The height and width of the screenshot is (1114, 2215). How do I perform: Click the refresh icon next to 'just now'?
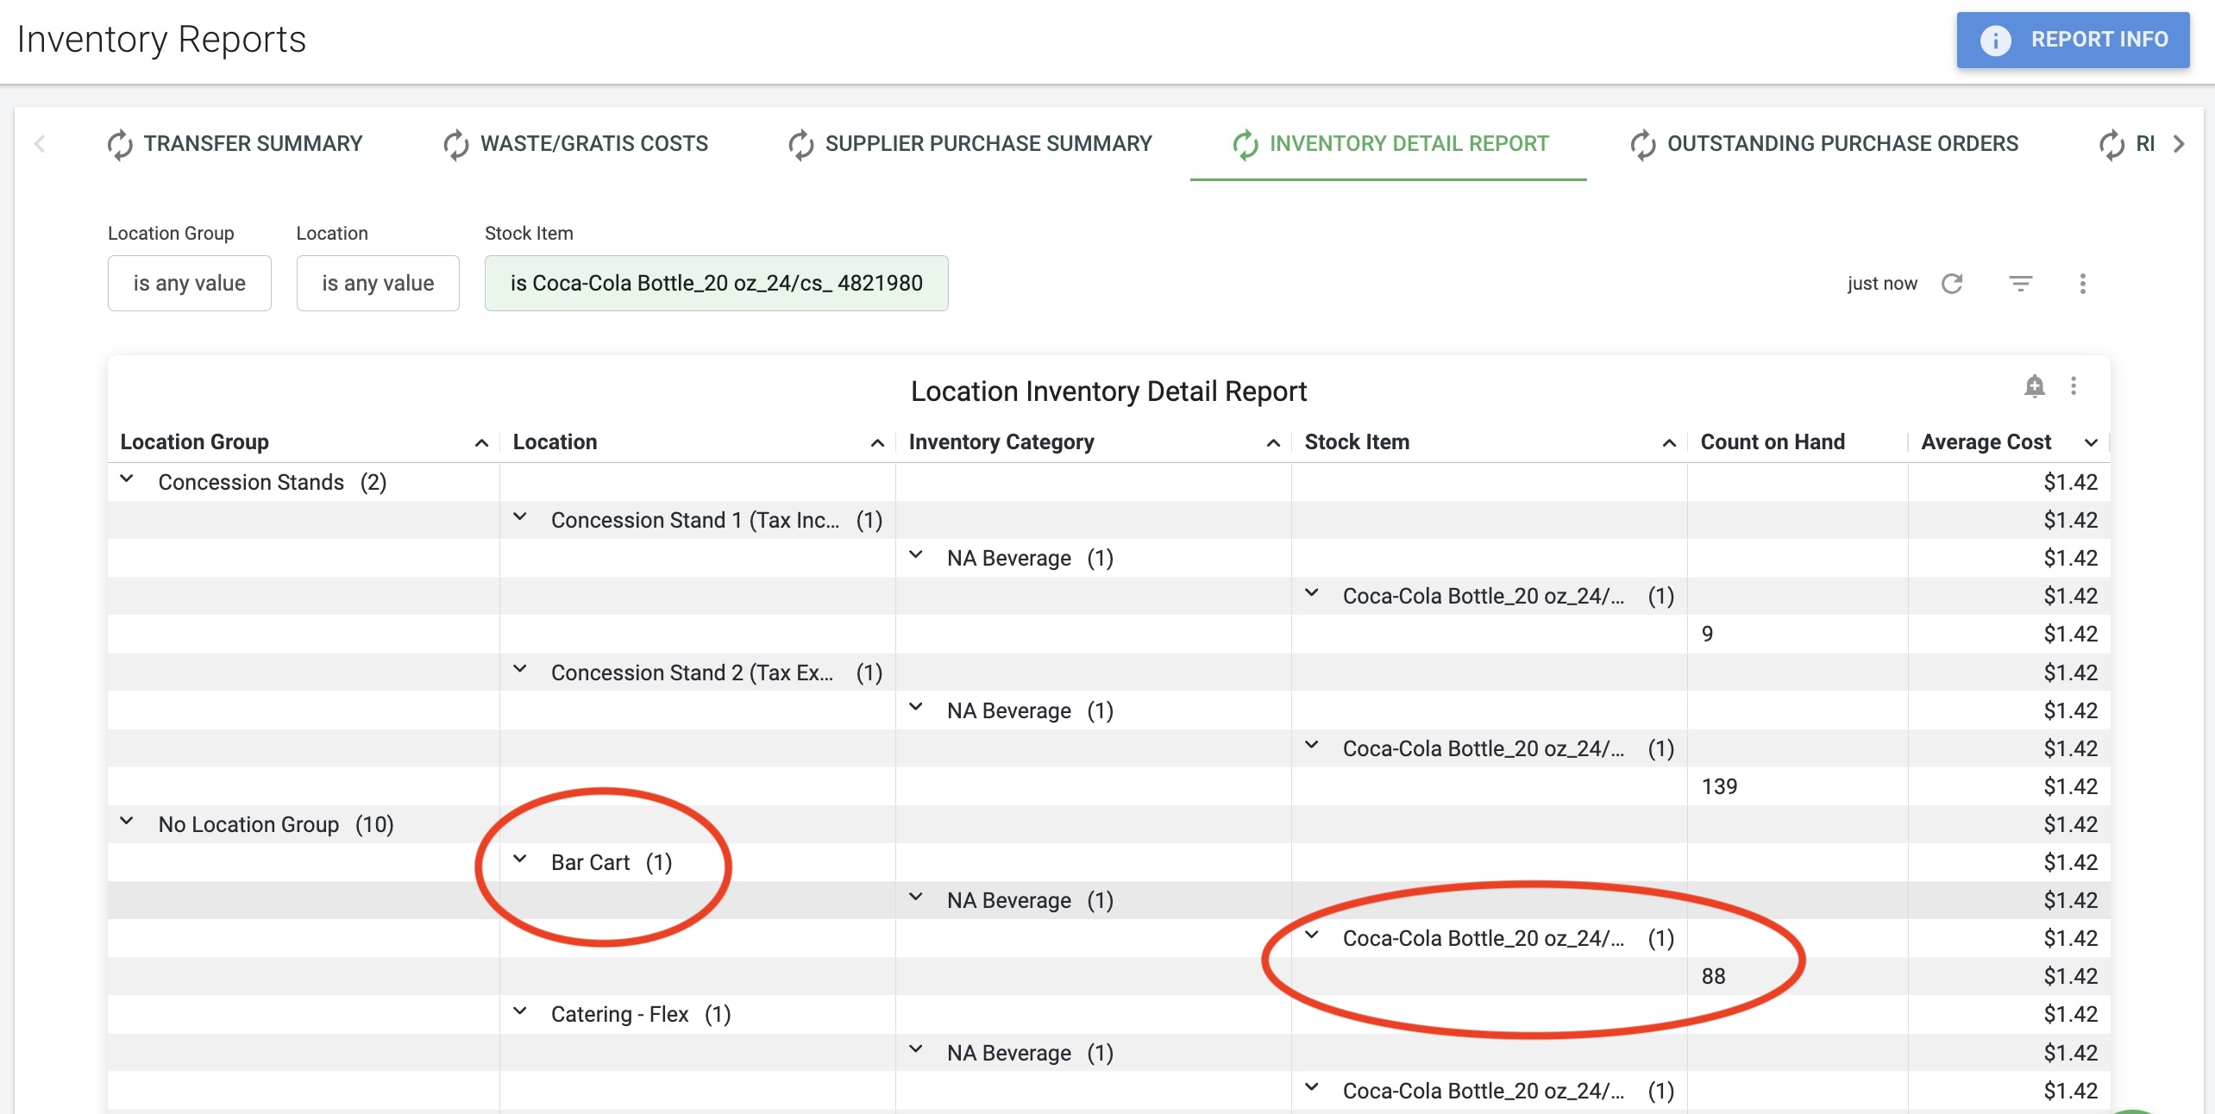[x=1954, y=283]
